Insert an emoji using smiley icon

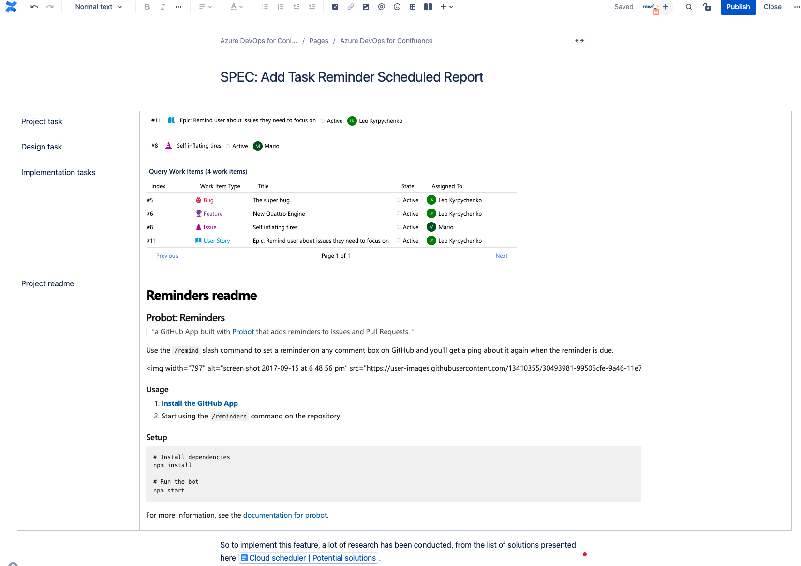397,7
